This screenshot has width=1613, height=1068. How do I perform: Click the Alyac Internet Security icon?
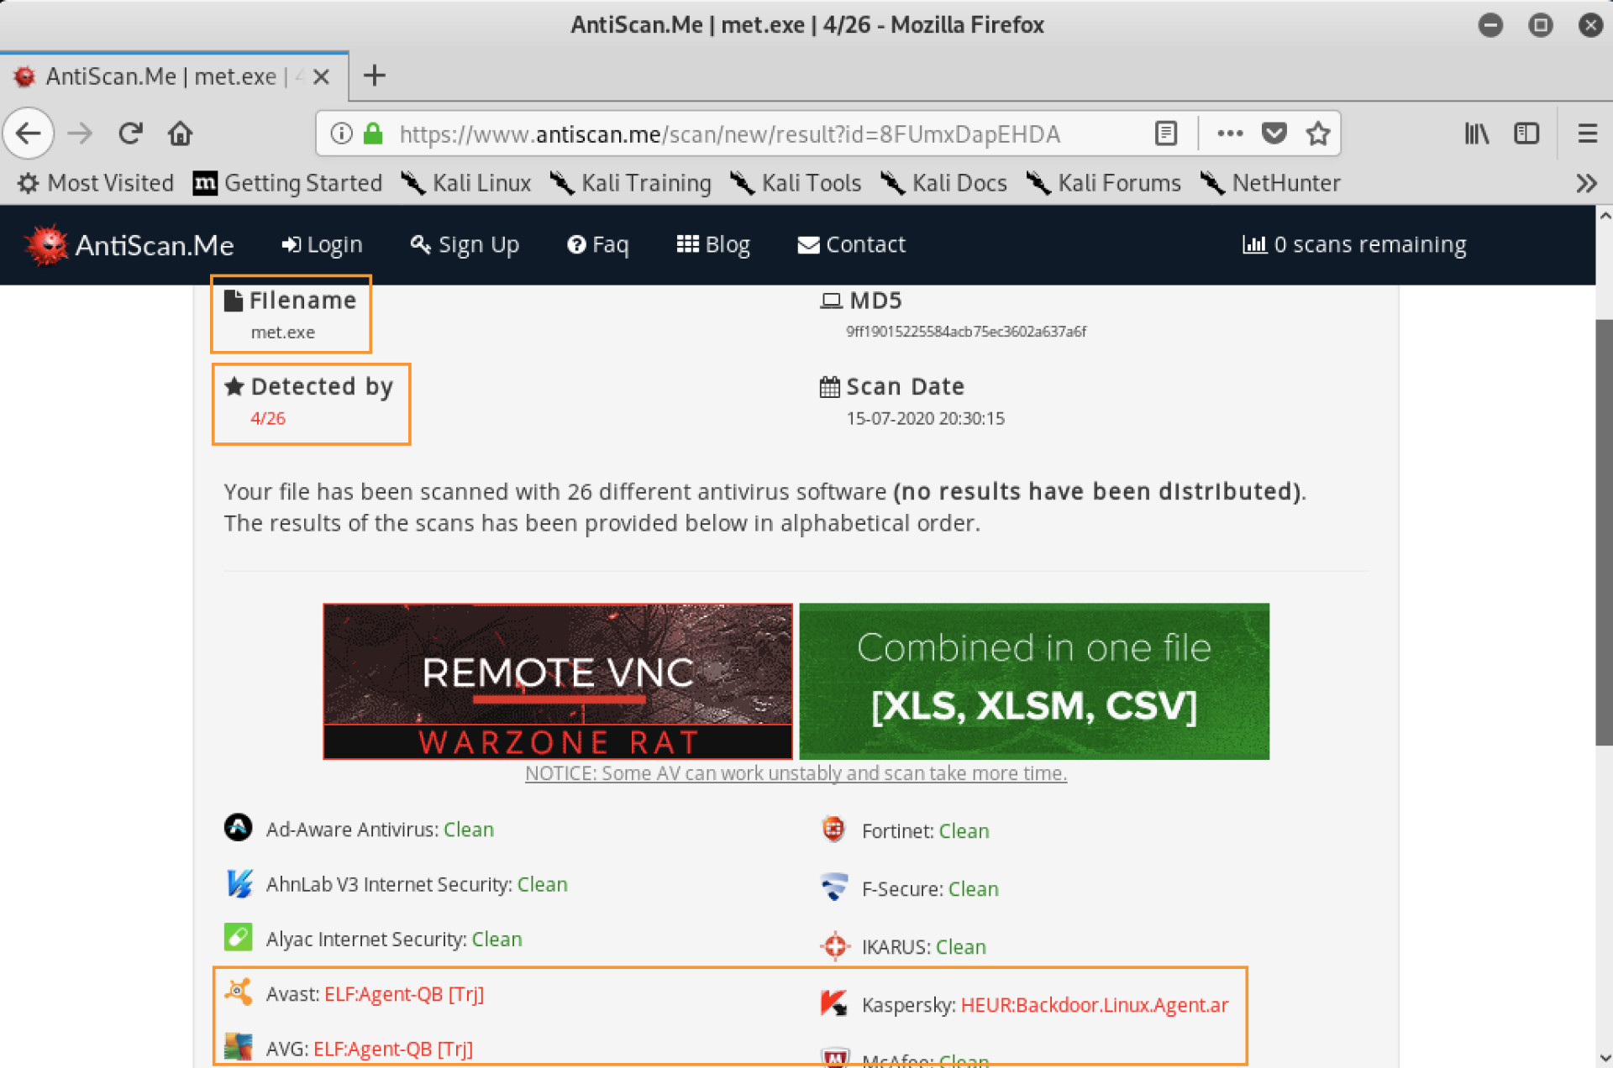[238, 937]
